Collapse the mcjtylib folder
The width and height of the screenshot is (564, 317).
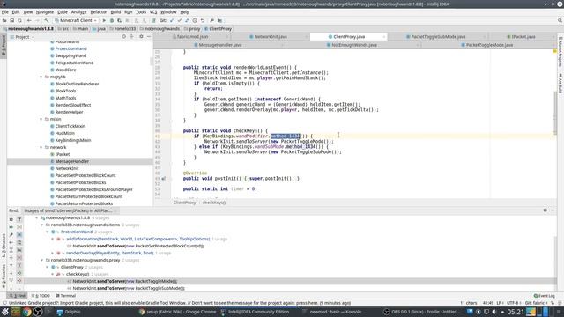pos(41,77)
